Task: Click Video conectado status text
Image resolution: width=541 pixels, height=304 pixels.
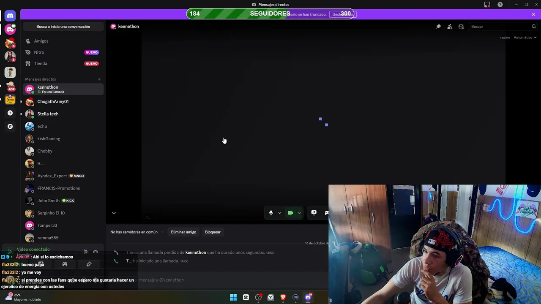Action: click(x=33, y=250)
